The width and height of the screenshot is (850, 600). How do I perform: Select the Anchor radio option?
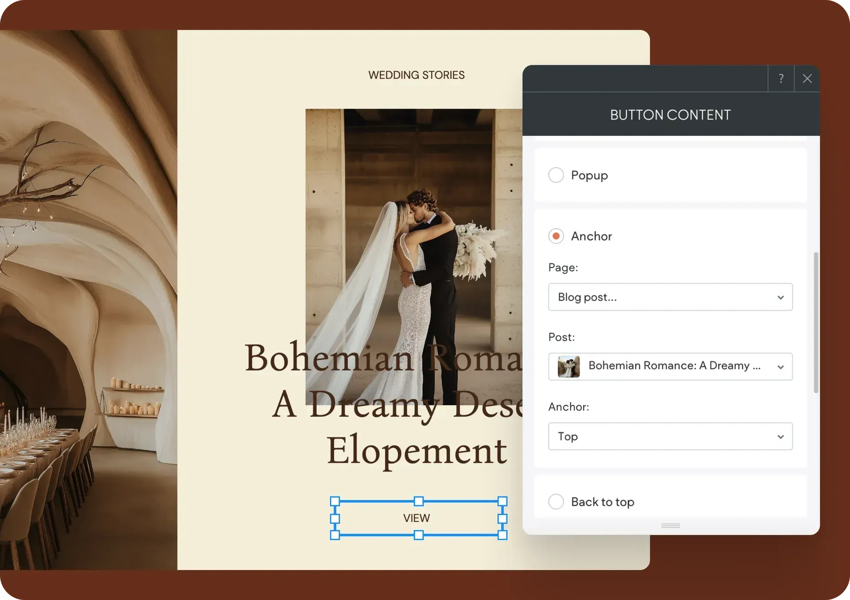[556, 236]
